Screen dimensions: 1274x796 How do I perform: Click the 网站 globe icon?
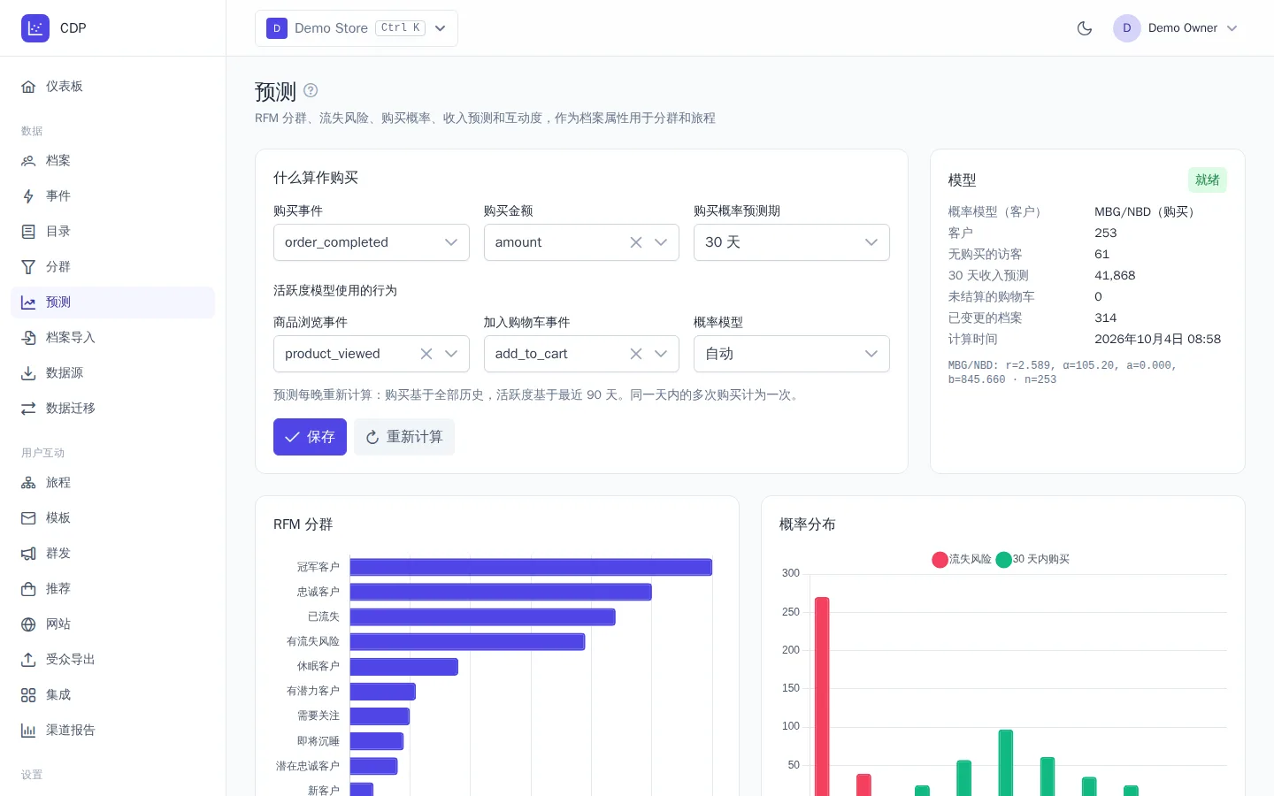pyautogui.click(x=28, y=624)
